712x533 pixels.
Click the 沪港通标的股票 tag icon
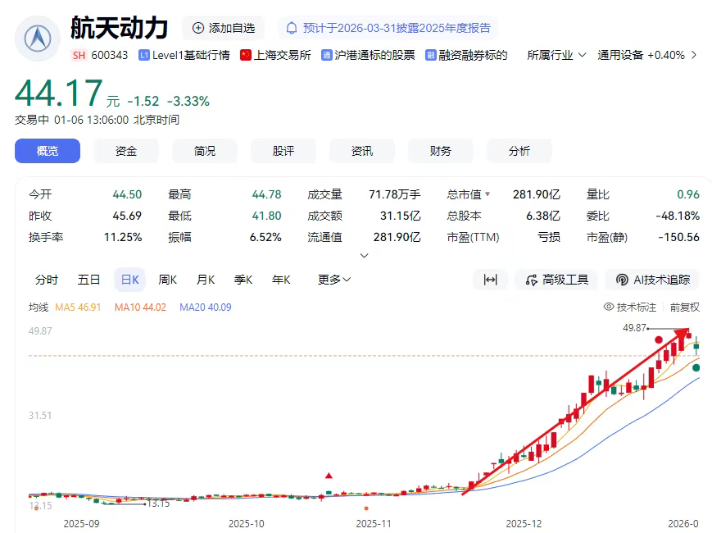(x=327, y=55)
